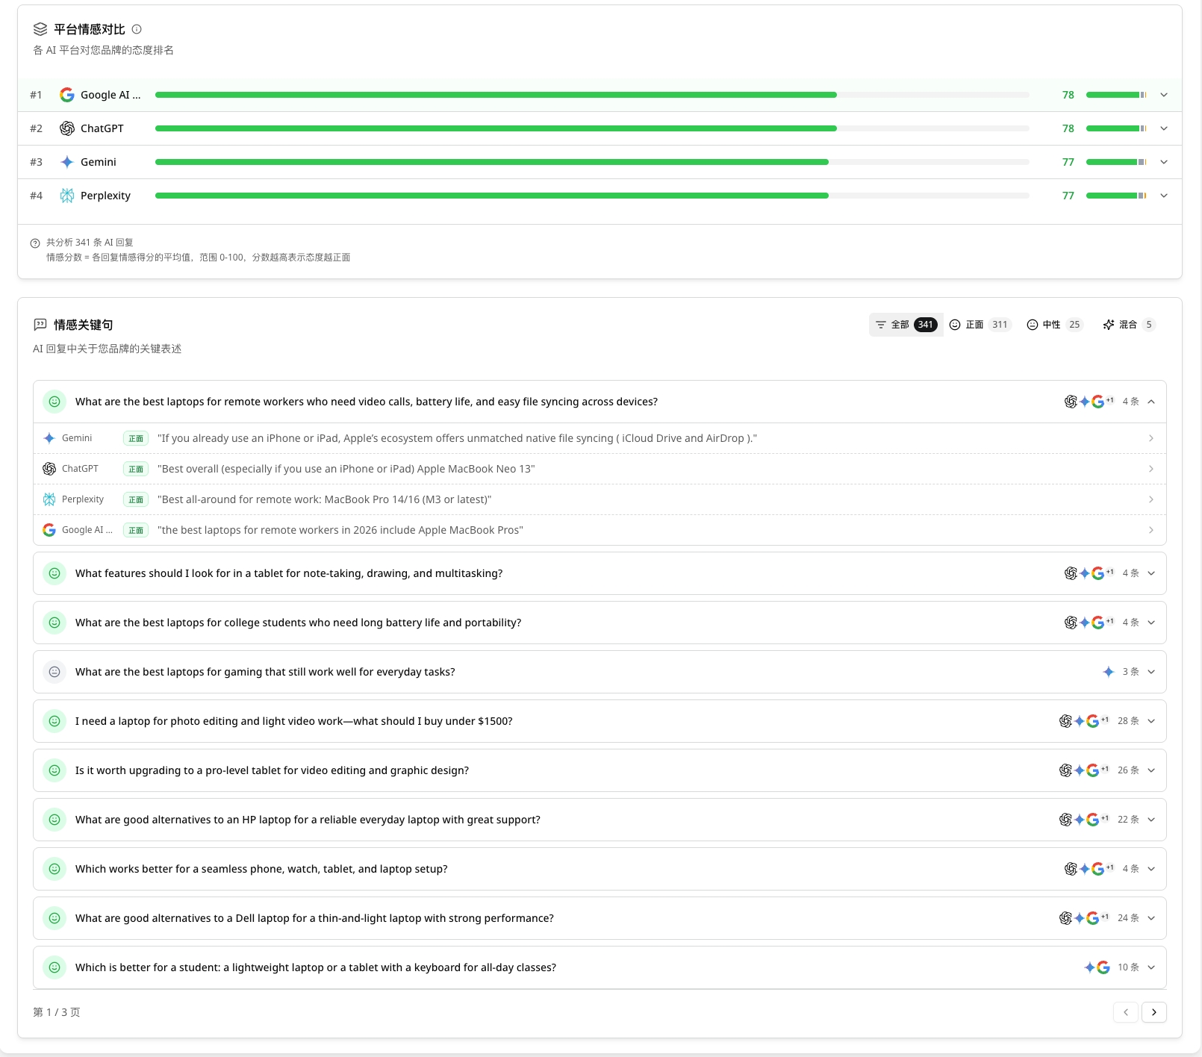Collapse the remote workers laptop question
Viewport: 1202px width, 1057px height.
pos(1151,402)
